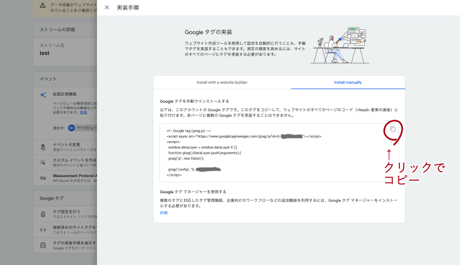Open the 詳細 link in 拡張計測機能
Viewport: 460px width, 265px height.
(84, 112)
